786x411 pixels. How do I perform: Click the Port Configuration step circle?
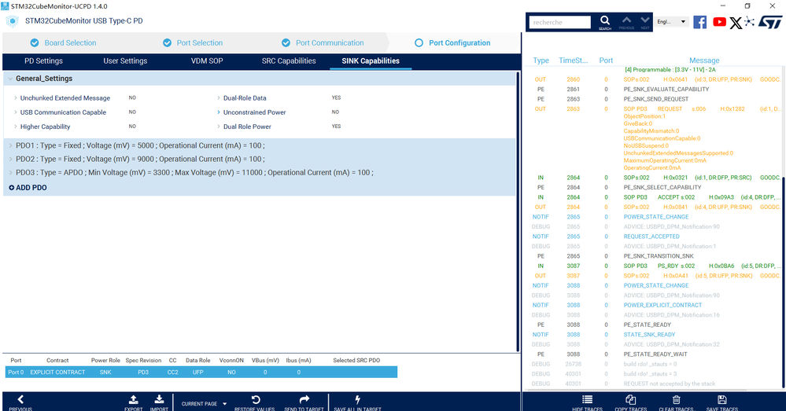[x=419, y=43]
